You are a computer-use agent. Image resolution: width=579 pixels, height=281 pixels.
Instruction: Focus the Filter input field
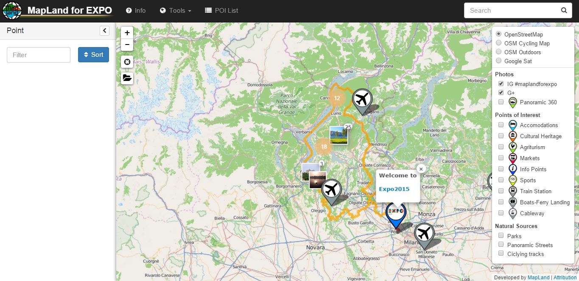39,55
